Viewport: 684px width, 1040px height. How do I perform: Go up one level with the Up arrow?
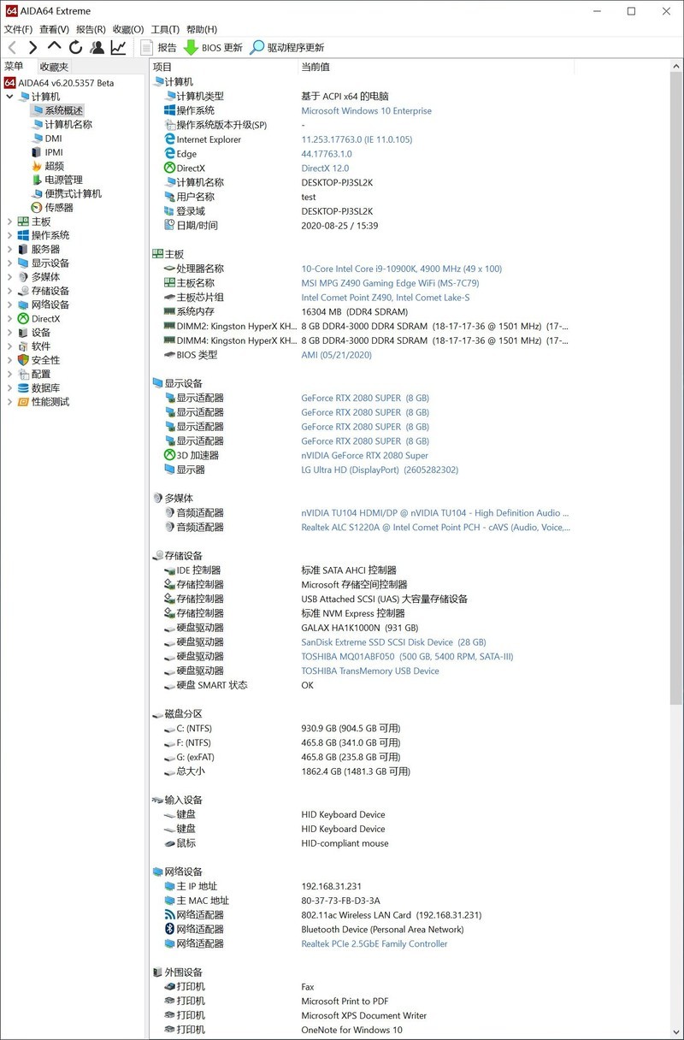coord(55,48)
